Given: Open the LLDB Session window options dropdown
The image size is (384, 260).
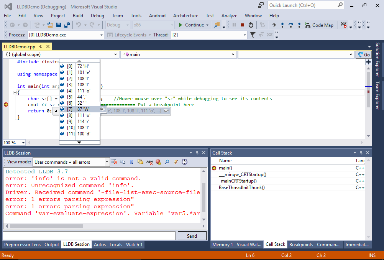Looking at the screenshot, I should click(191, 153).
